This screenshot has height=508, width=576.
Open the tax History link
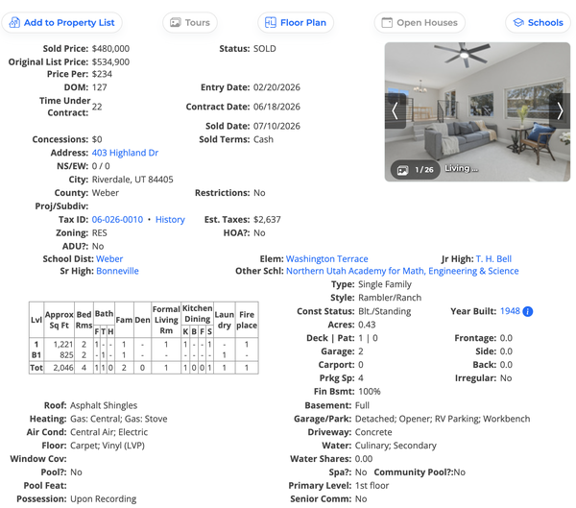[170, 220]
